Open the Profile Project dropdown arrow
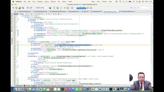164x92 pixels. 74,8
